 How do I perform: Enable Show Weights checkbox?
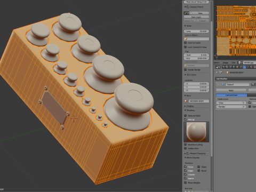coord(186,182)
